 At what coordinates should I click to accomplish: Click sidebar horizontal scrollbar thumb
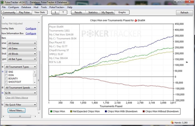[20, 117]
